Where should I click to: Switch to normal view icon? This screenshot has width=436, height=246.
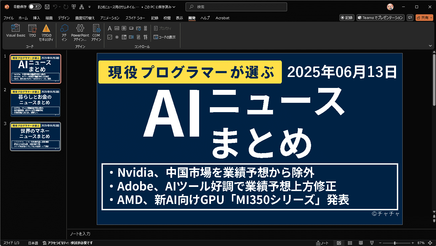(339, 243)
